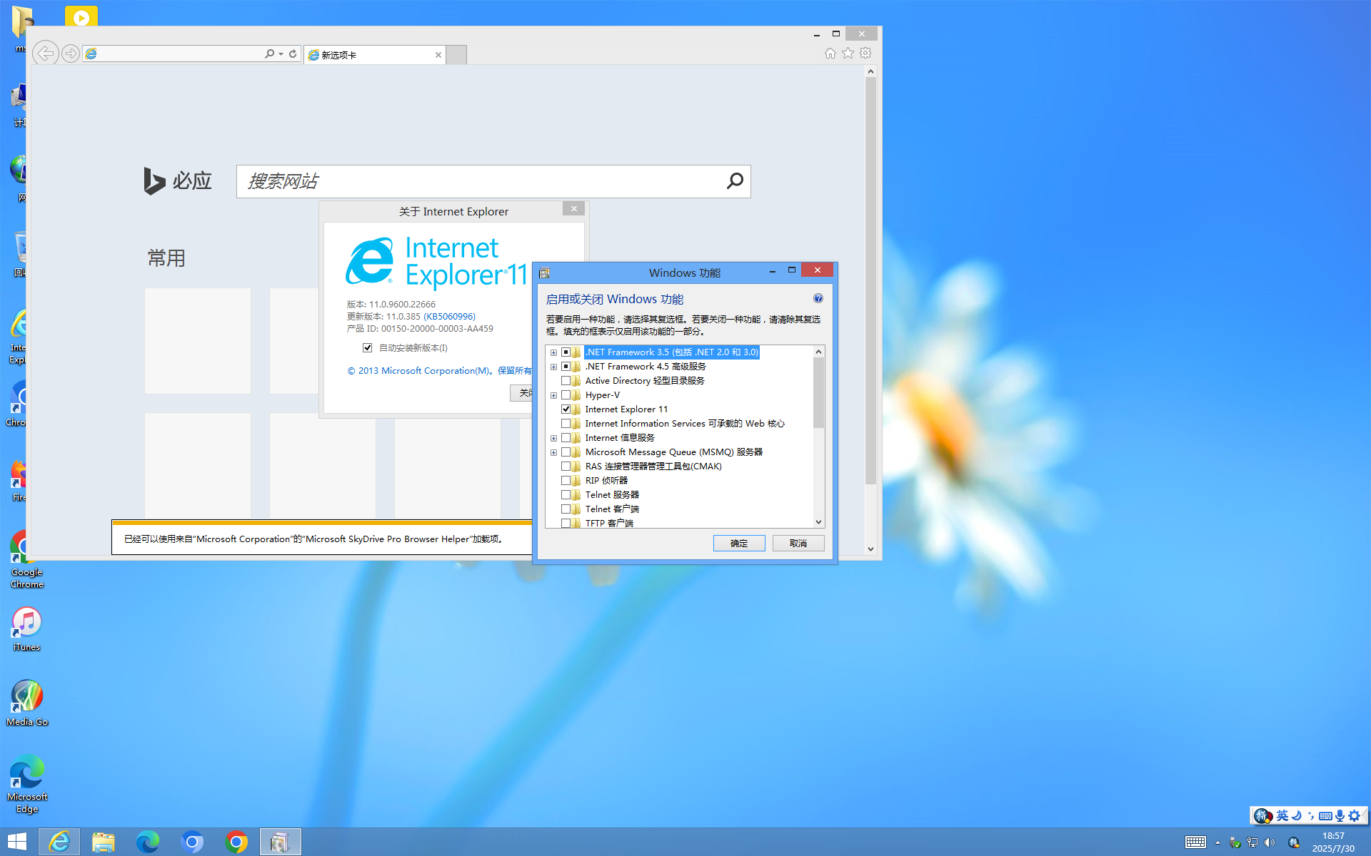
Task: Click the 确定 button in Windows Features
Action: click(x=738, y=544)
